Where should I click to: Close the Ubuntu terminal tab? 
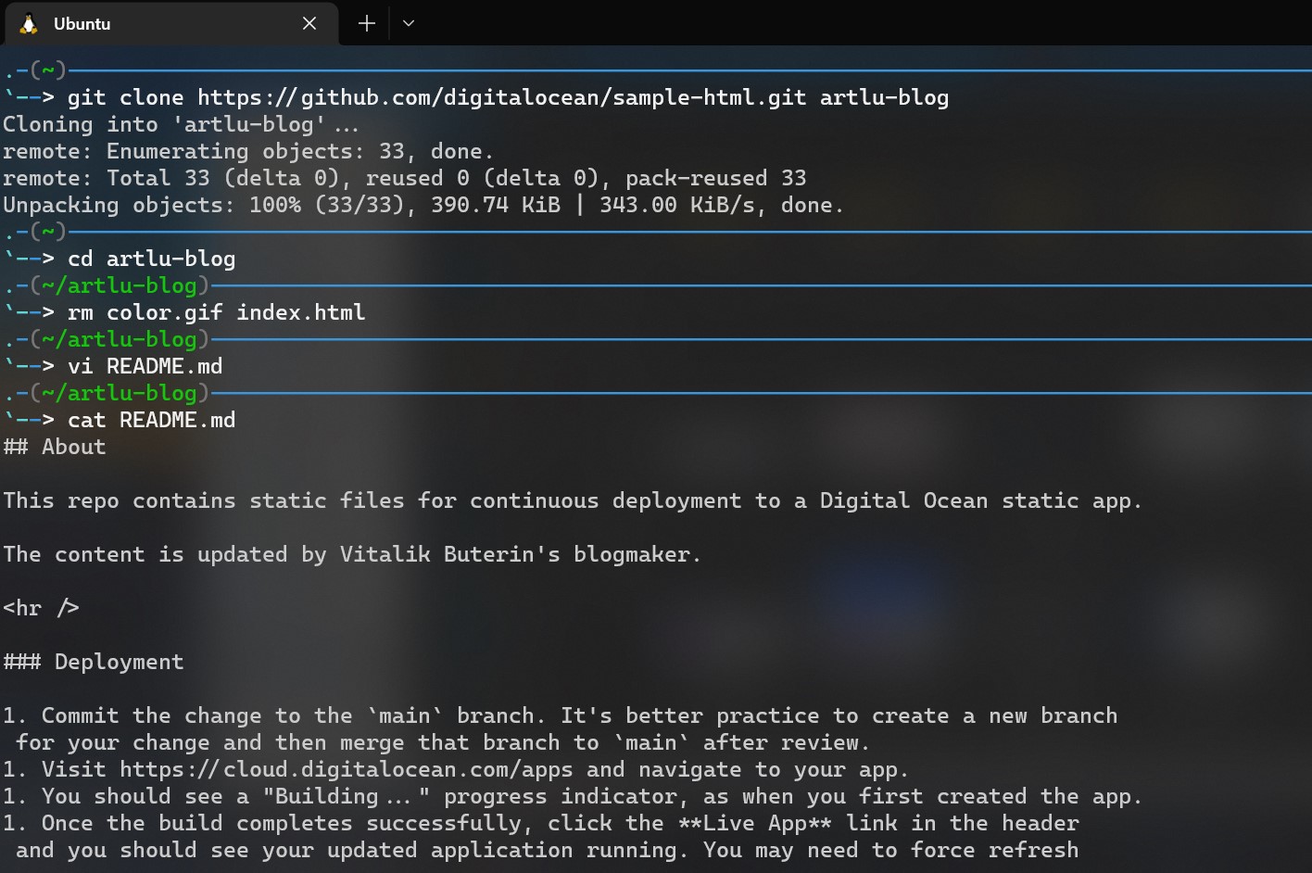tap(309, 23)
